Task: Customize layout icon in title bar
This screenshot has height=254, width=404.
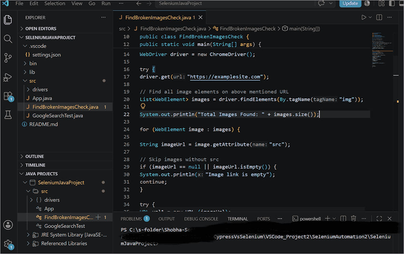Action: tap(381, 3)
